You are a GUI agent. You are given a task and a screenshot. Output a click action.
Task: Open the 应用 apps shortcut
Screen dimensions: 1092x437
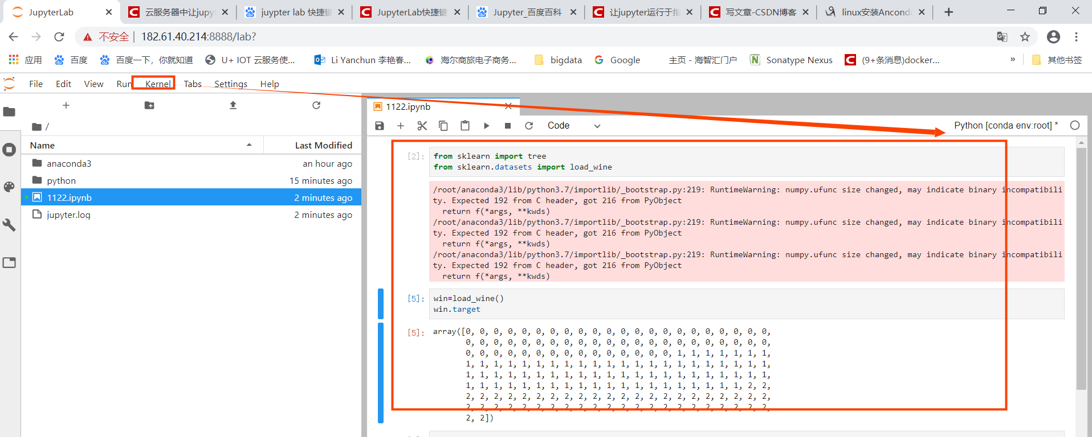[x=25, y=60]
